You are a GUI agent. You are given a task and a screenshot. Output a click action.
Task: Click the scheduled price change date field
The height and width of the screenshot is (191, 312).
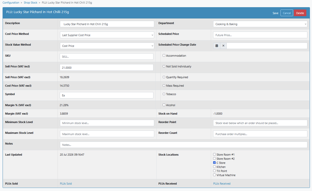(267, 46)
